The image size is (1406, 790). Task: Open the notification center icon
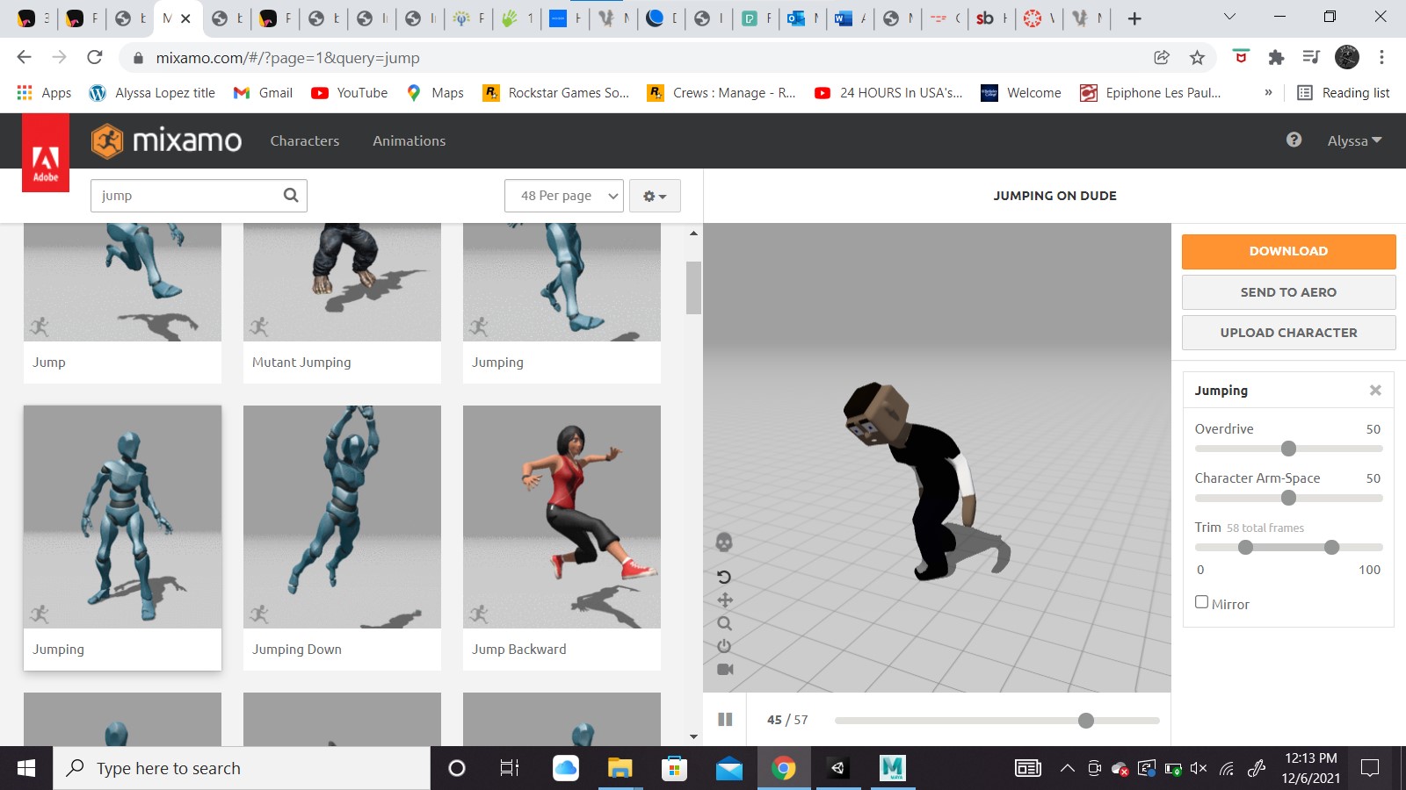[1369, 769]
